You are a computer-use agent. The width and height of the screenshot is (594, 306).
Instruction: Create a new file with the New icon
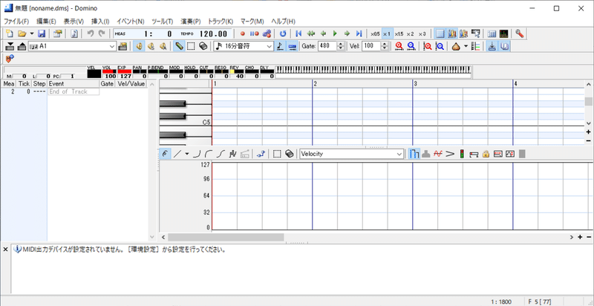click(10, 33)
